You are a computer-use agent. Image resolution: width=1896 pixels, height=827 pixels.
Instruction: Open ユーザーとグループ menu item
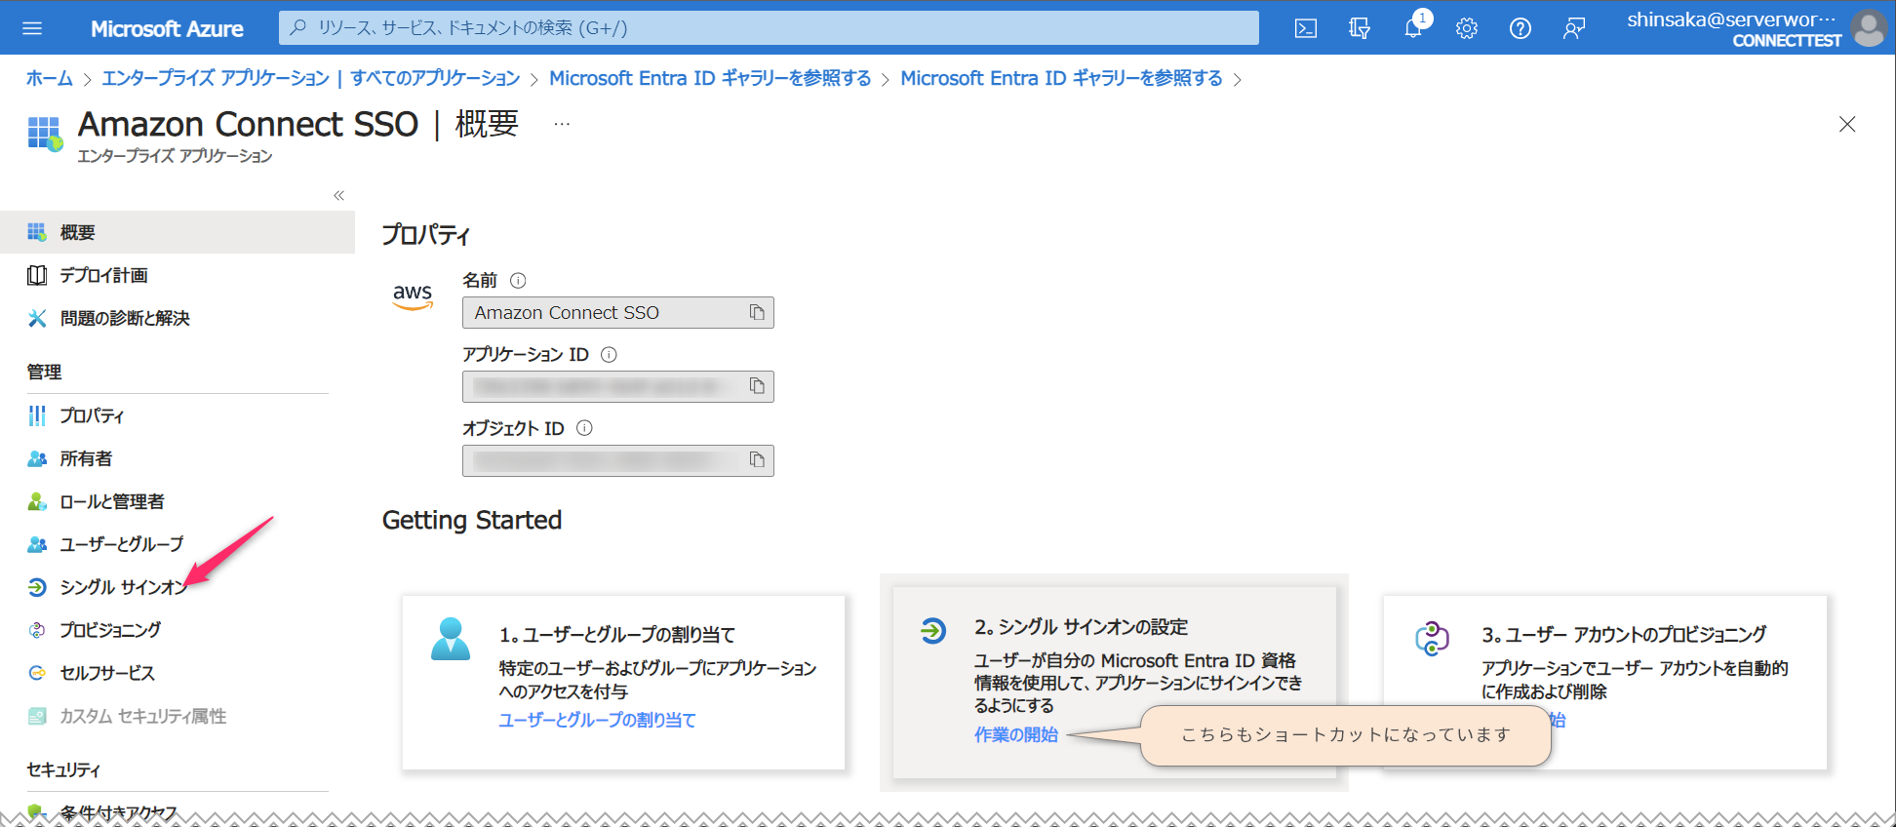[178, 544]
